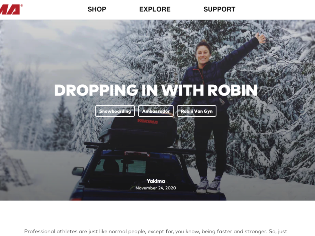Select the Snowboarding tag
Image resolution: width=315 pixels, height=236 pixels.
coord(115,111)
